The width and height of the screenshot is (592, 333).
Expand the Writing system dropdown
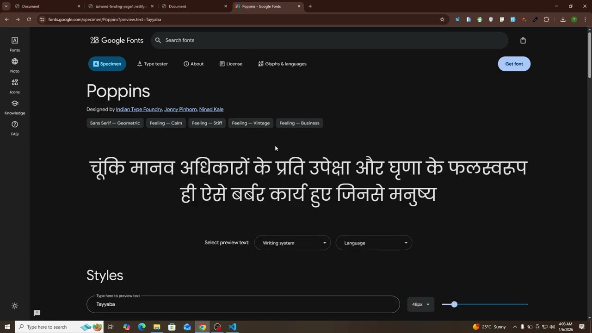[x=292, y=243]
